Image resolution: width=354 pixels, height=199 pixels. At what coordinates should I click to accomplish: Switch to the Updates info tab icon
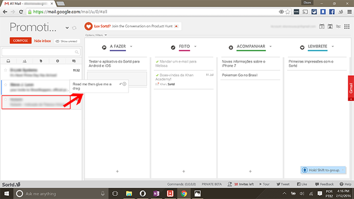pyautogui.click(x=58, y=61)
